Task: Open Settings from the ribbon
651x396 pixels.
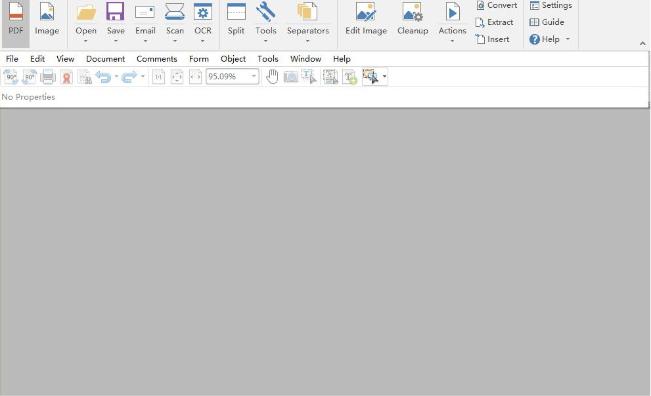Action: 551,5
